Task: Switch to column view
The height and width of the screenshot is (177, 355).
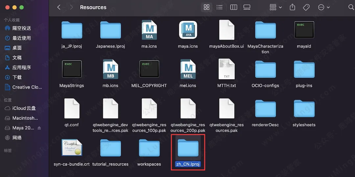Action: coord(234,7)
